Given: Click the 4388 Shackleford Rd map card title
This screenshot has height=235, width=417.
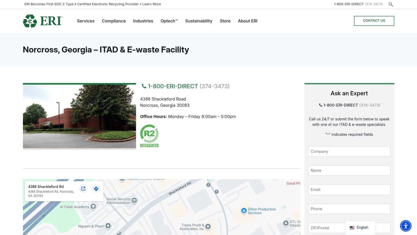Looking at the screenshot, I should (x=46, y=187).
